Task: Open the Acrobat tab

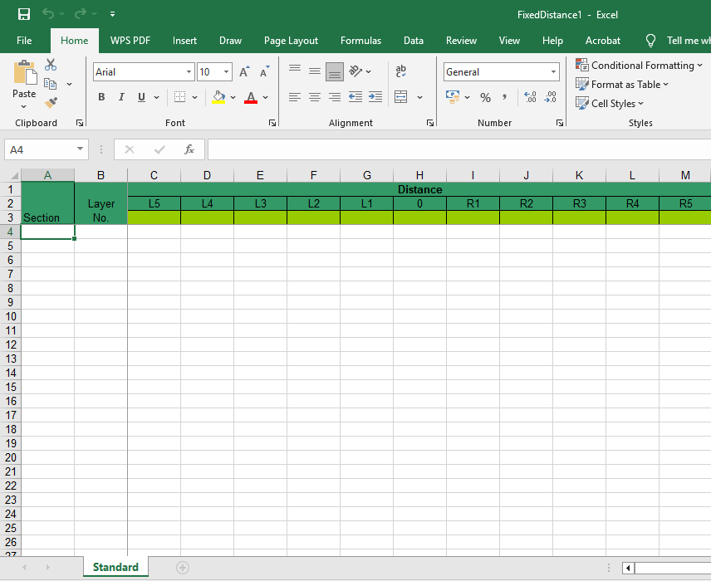Action: 603,41
